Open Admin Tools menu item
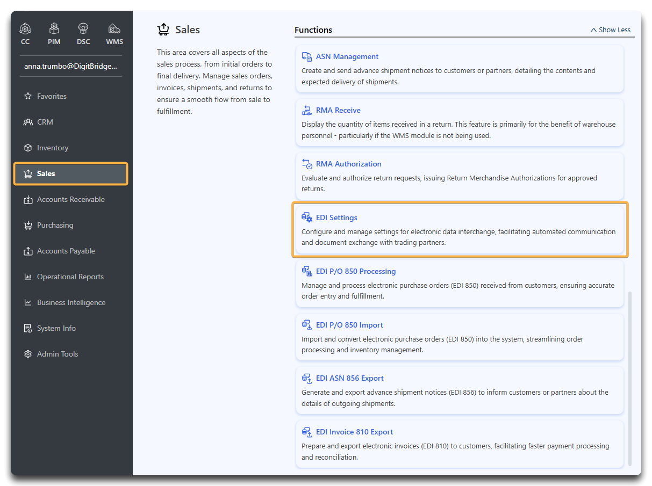The height and width of the screenshot is (486, 652). coord(58,354)
